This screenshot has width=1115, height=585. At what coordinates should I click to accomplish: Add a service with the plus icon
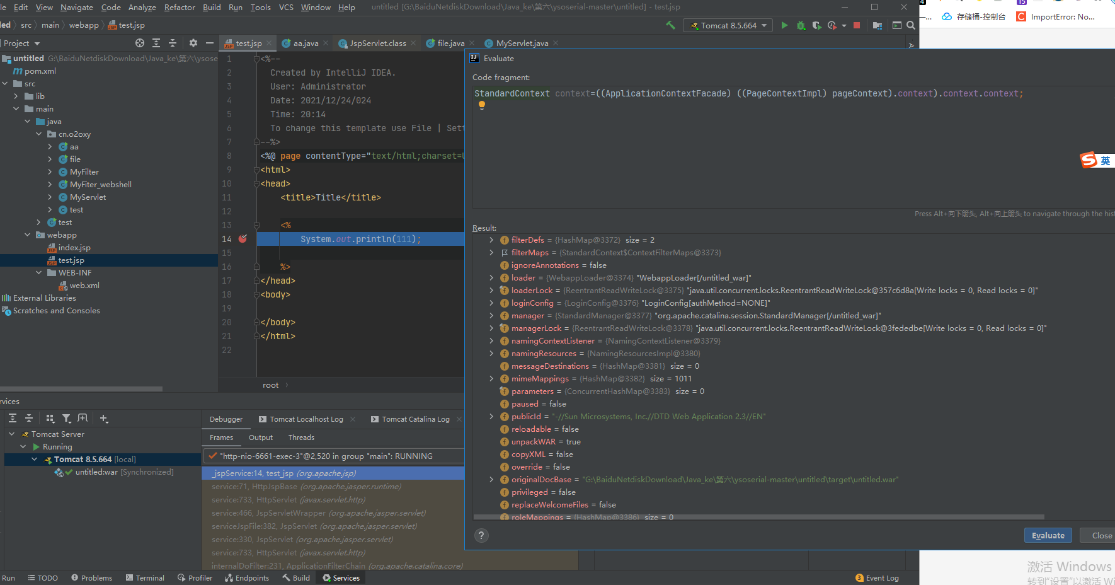[105, 418]
